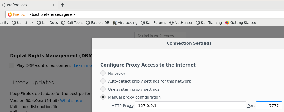284x112 pixels.
Task: Open the What's new link
Action: pos(71,101)
